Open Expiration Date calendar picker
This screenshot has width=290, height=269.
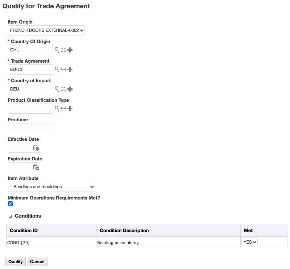36,167
